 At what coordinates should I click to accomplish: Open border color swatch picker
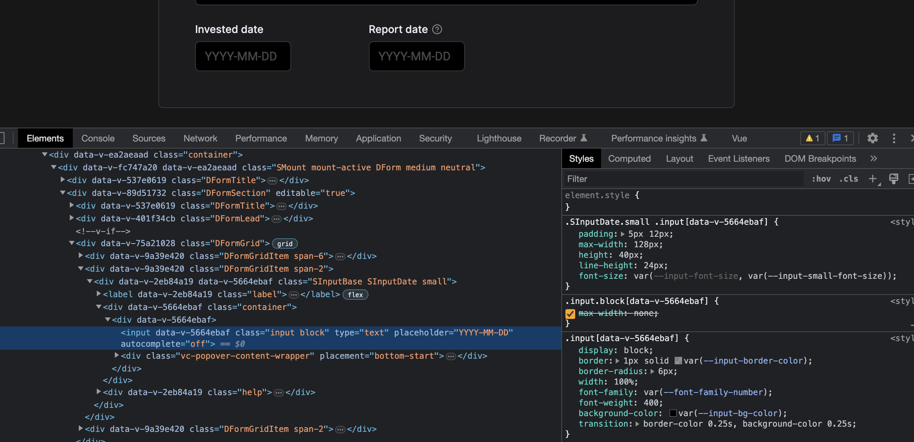point(678,361)
